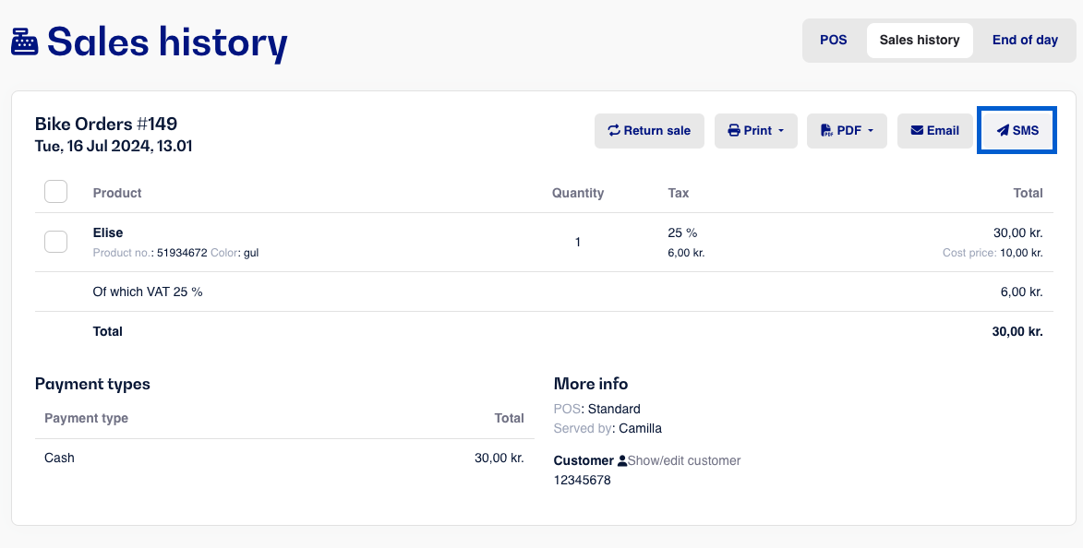The image size is (1083, 548).
Task: Click the envelope icon on Email button
Action: point(917,130)
